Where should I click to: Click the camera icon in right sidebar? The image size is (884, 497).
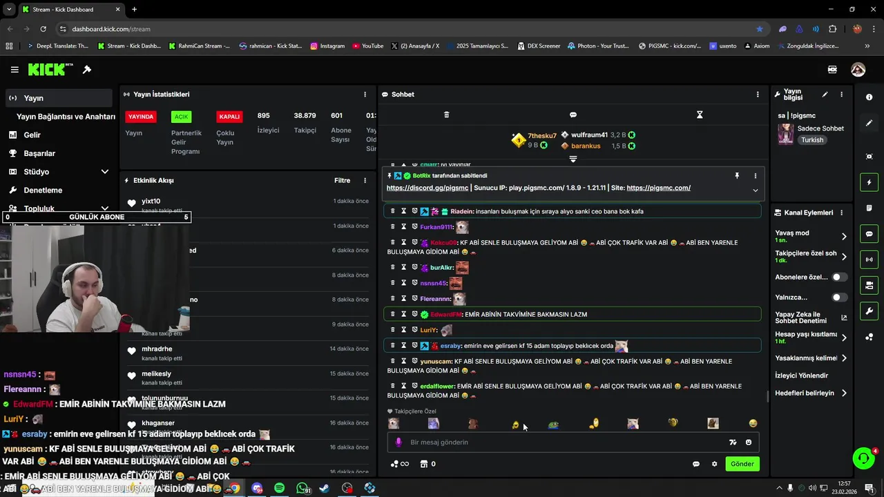(869, 157)
